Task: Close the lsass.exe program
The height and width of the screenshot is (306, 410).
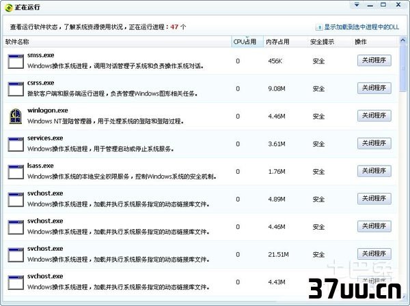Action: (374, 171)
